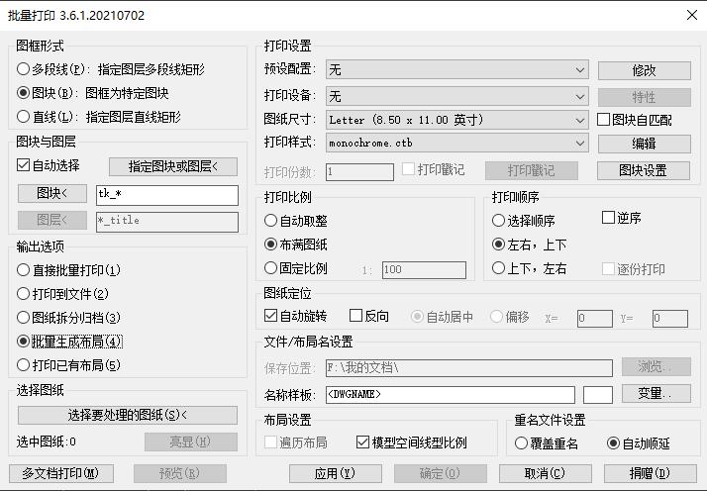Select the 直线(L) frame type option
Screen dimensions: 707x491
click(24, 117)
